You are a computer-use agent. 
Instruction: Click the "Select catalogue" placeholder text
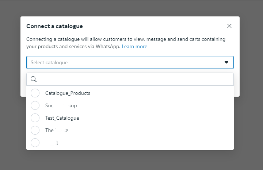49,62
